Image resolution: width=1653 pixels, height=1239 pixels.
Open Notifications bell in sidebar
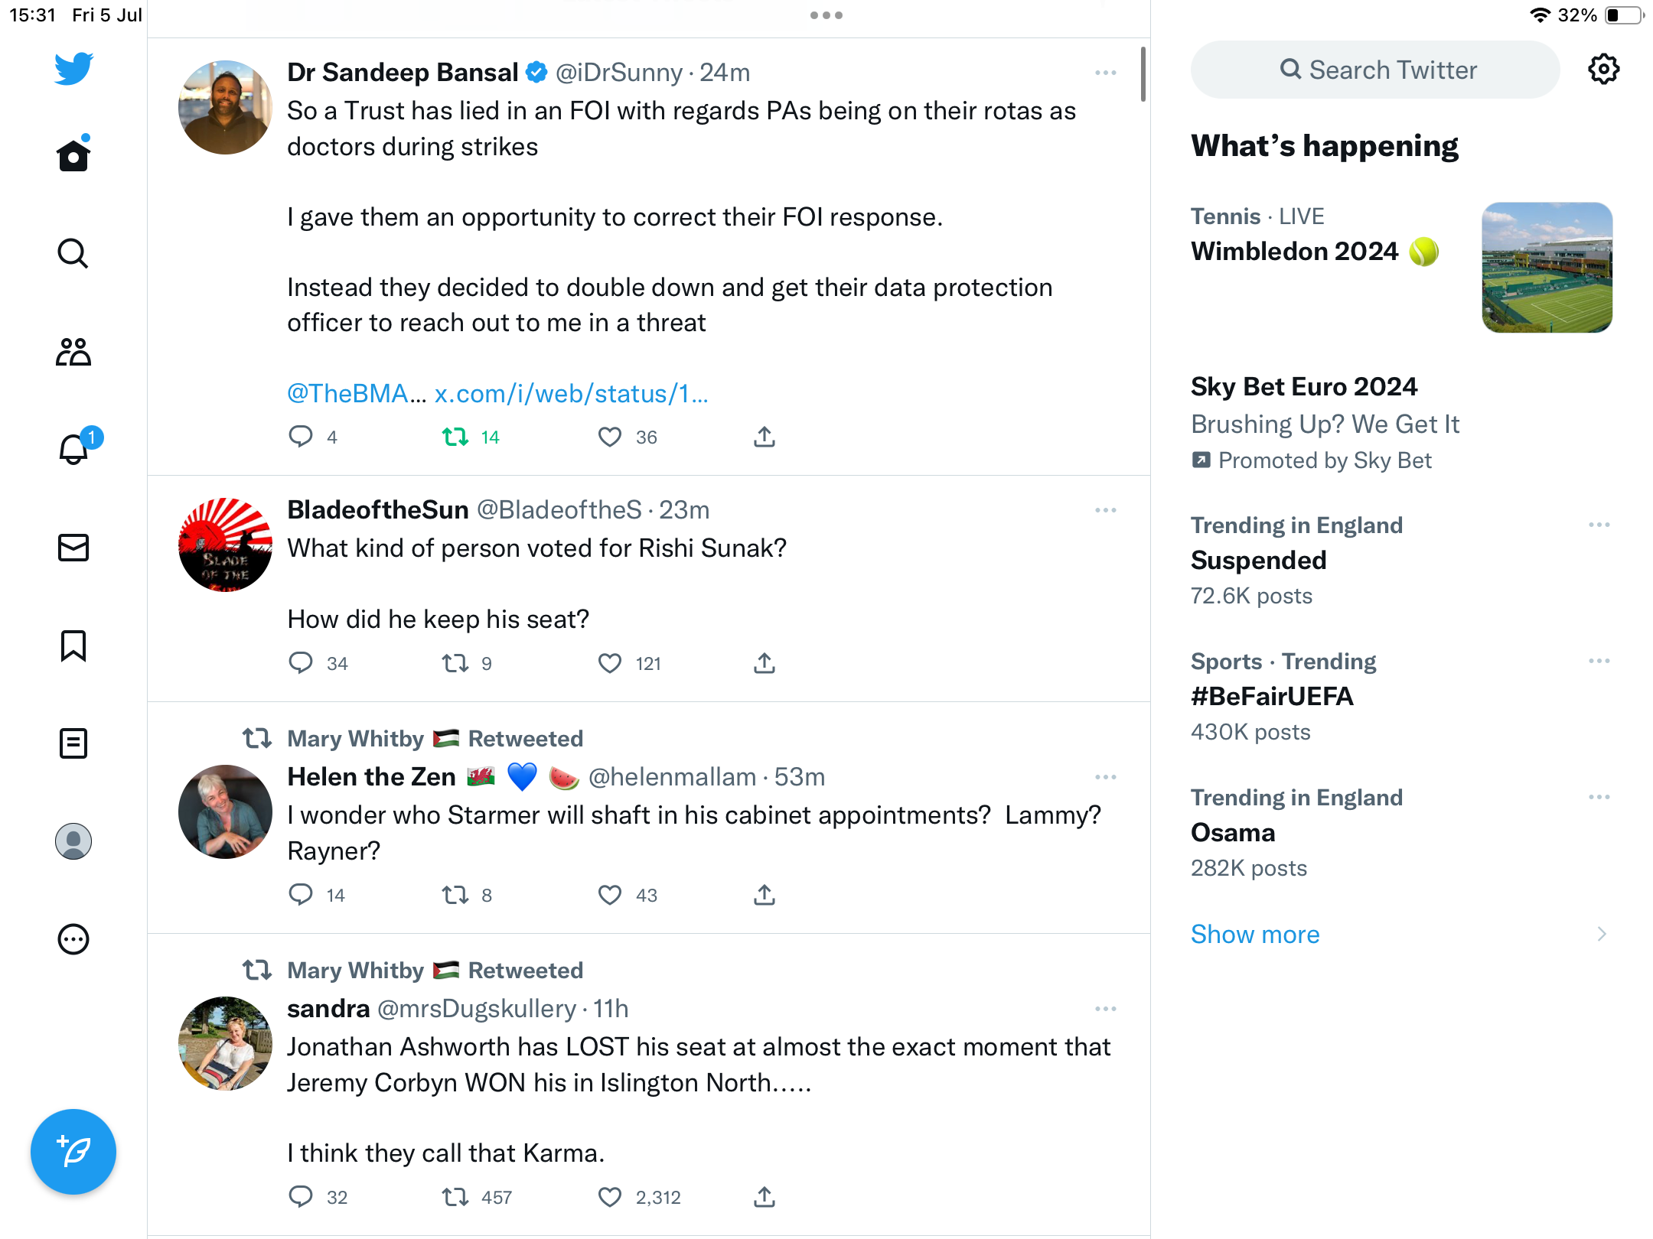[x=73, y=449]
